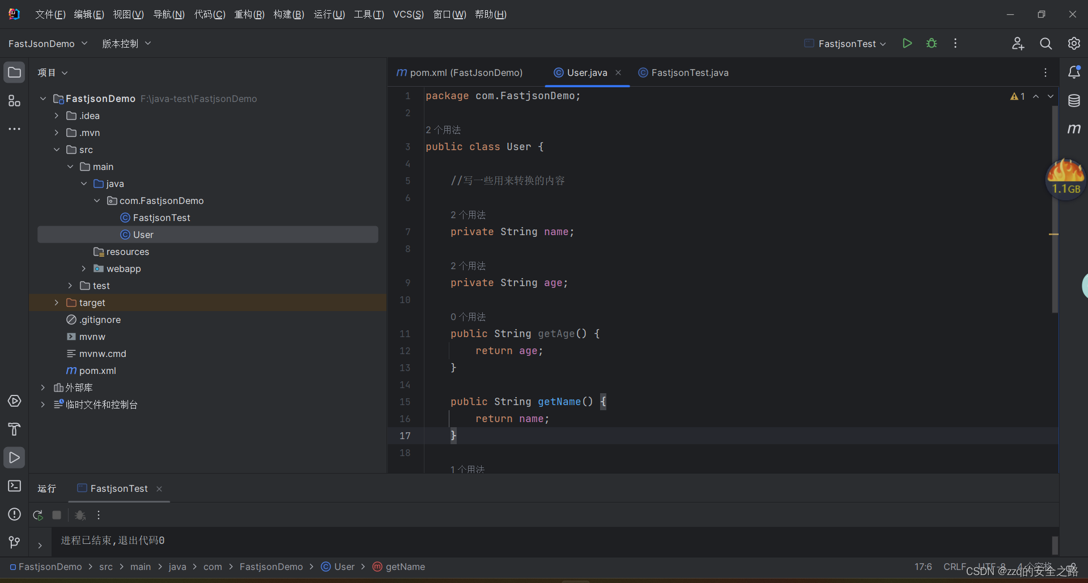Open the Notifications bell icon
1088x583 pixels.
pyautogui.click(x=1074, y=72)
